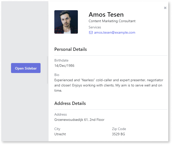Click the Groenewoudsedijk 61 address value

[x=79, y=120]
